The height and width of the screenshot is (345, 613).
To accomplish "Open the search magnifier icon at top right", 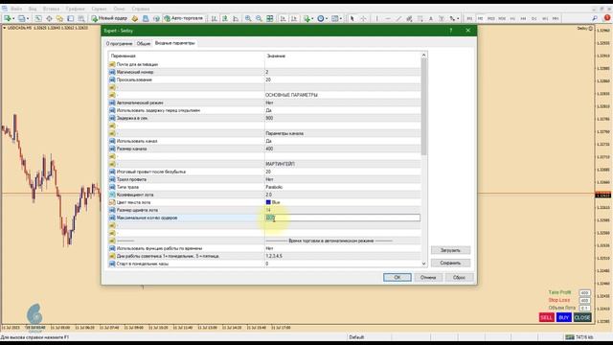I will coord(595,18).
